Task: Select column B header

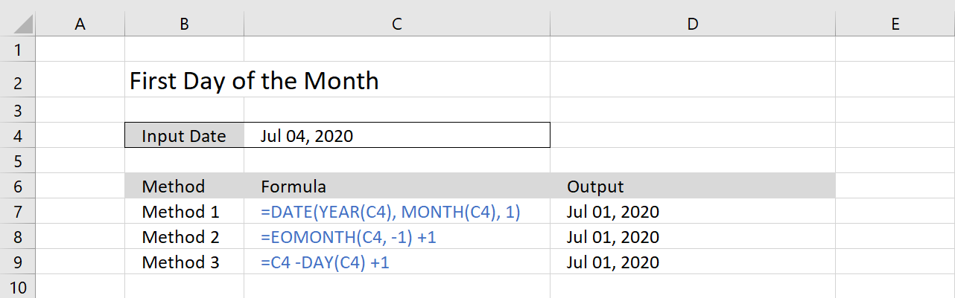Action: click(184, 25)
